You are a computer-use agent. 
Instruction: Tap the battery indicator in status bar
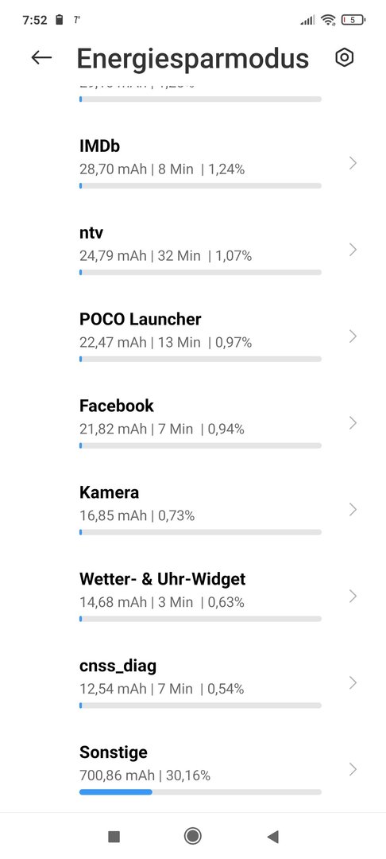(x=353, y=20)
